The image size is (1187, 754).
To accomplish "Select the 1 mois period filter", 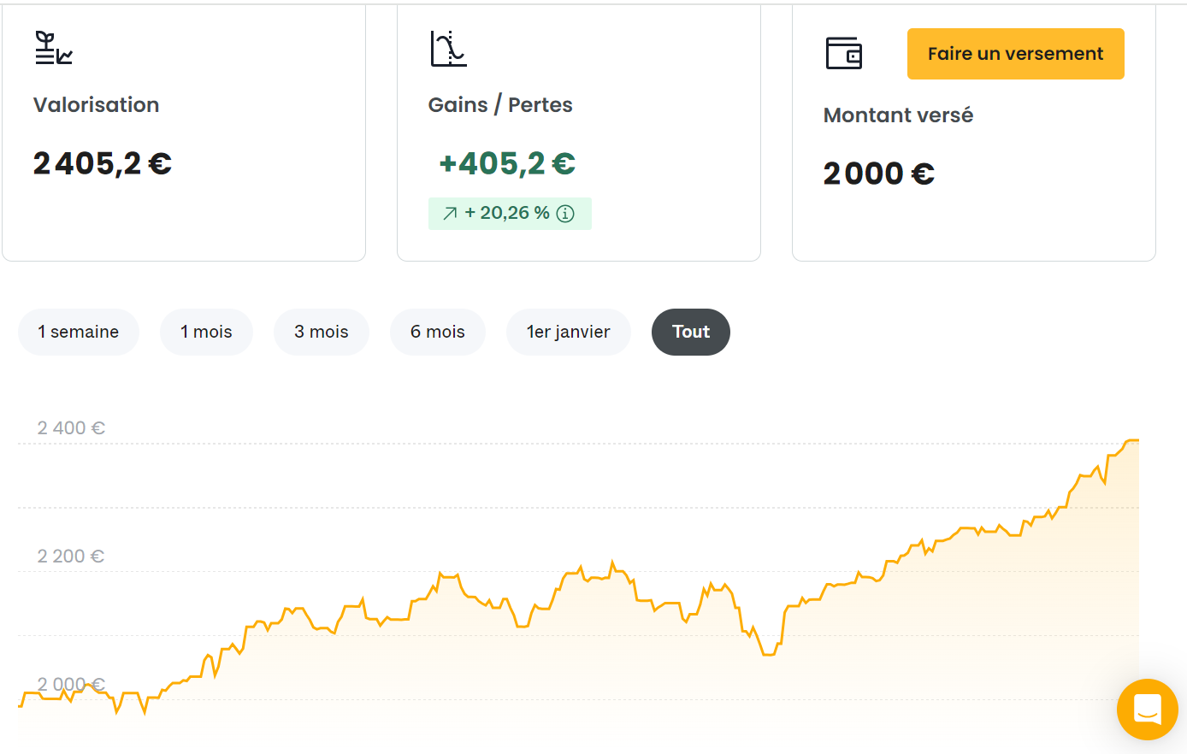I will (x=206, y=332).
